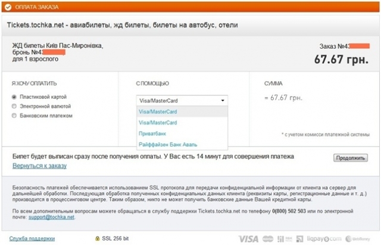This screenshot has height=245, width=381.
Task: Click the large 67.67 грн. order total
Action: [341, 60]
